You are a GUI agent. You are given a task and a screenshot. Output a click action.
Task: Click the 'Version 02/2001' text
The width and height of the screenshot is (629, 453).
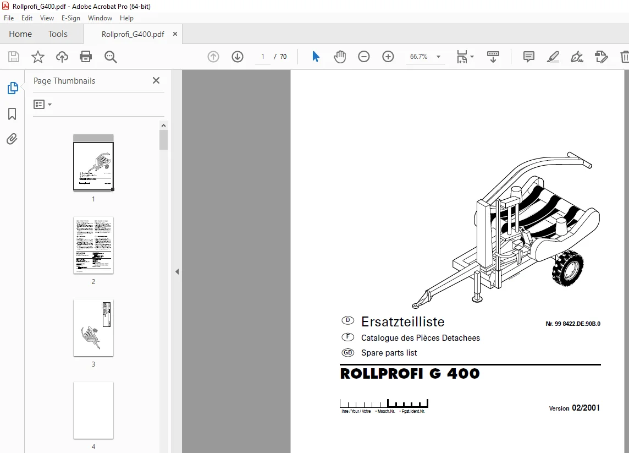(575, 408)
